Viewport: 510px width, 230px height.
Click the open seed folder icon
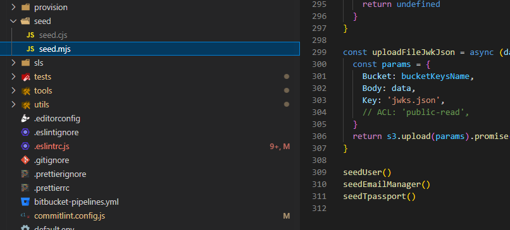(x=25, y=21)
